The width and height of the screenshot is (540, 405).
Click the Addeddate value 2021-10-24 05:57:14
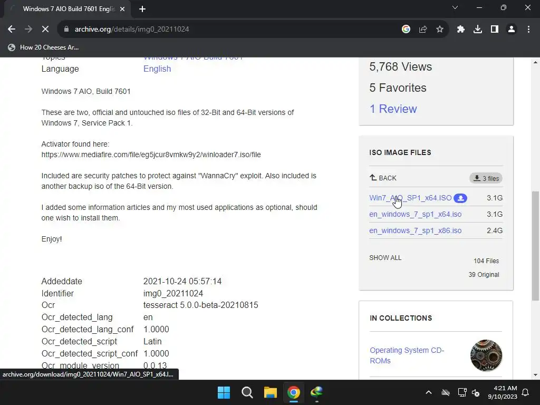coord(182,282)
